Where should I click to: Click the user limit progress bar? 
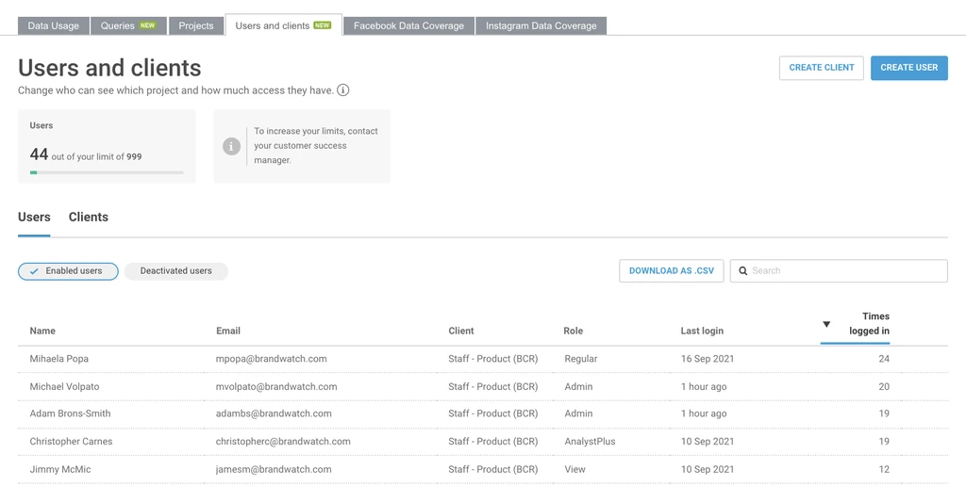[107, 172]
